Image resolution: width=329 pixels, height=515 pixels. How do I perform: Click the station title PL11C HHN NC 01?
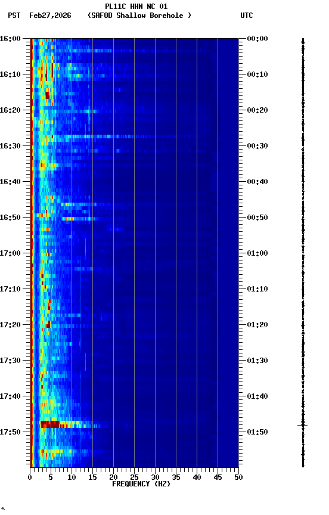point(136,7)
